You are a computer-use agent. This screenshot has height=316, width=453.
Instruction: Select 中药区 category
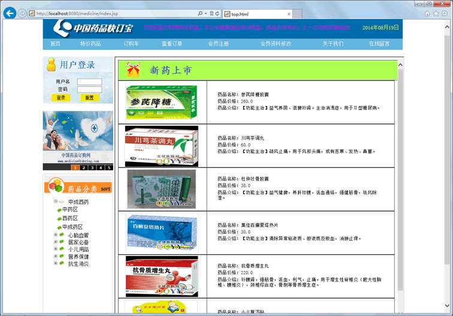(70, 210)
